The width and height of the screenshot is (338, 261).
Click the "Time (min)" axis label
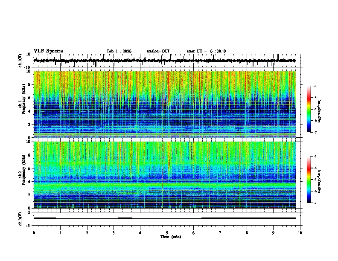171,237
